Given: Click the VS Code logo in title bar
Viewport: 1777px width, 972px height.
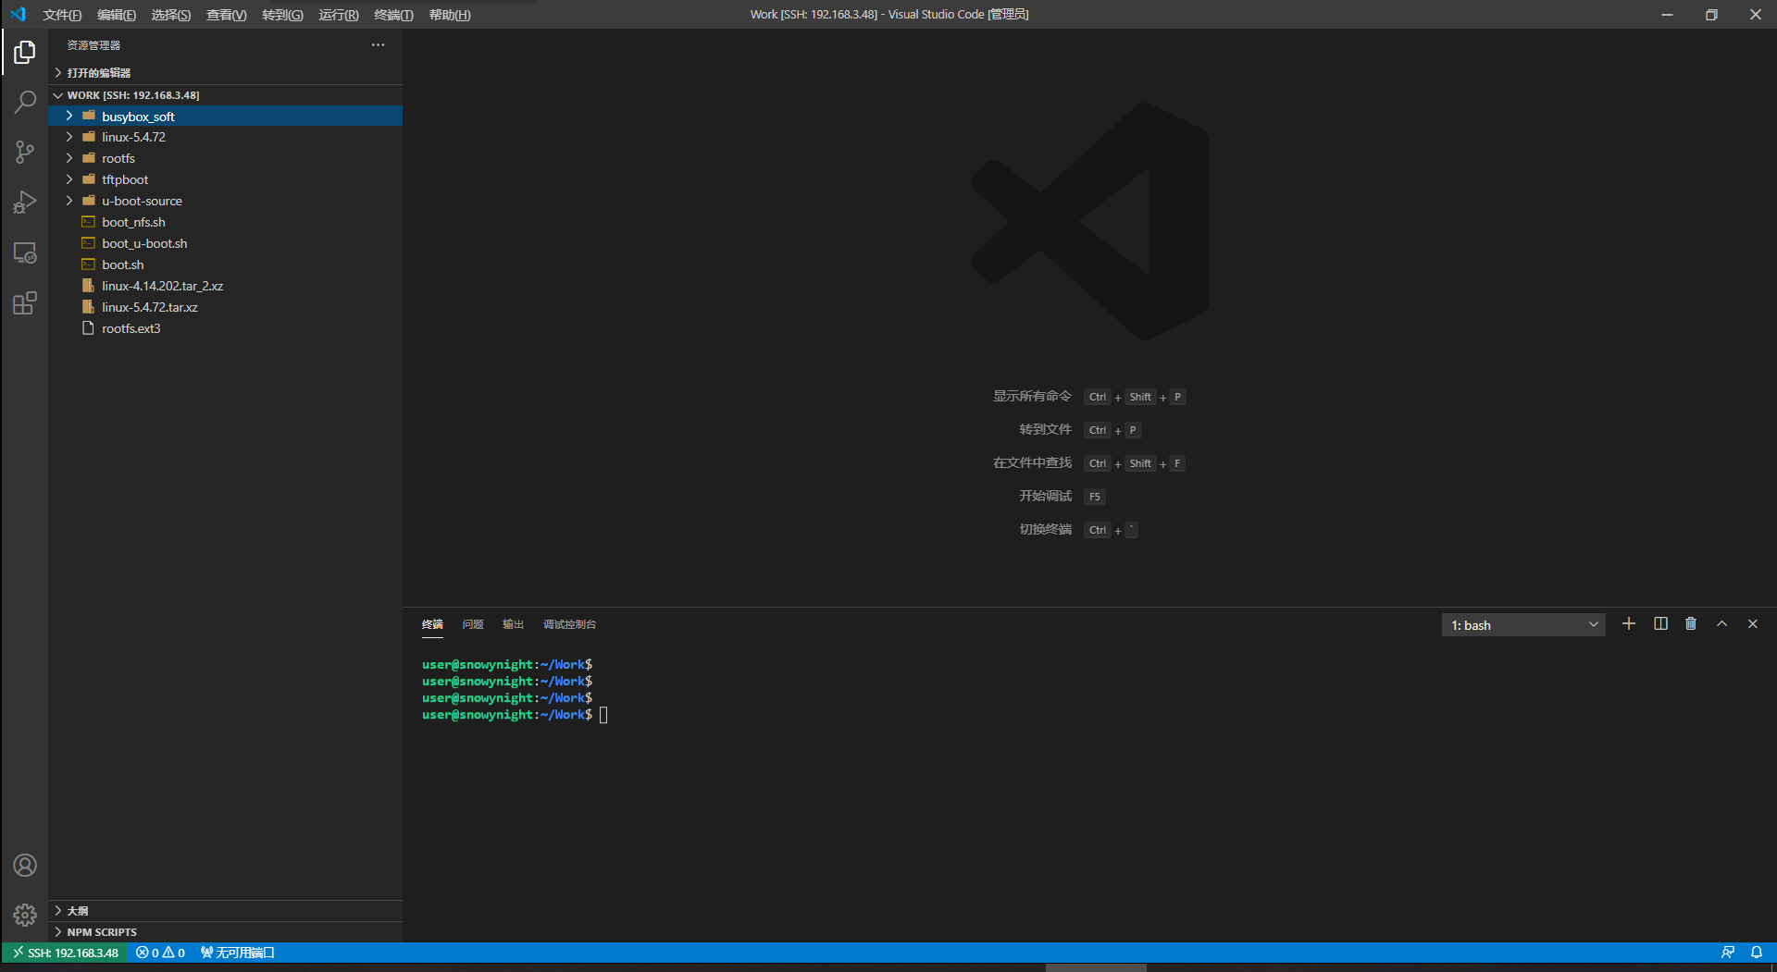Looking at the screenshot, I should 18,14.
